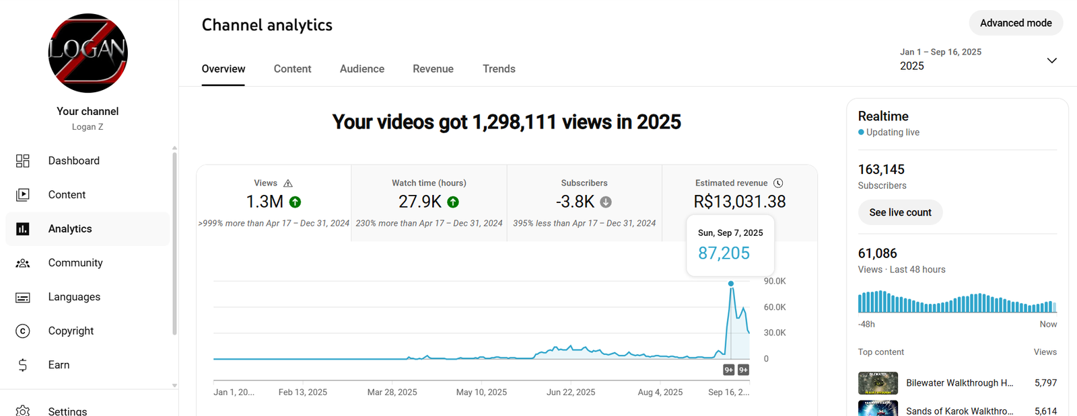Open Copyright in the sidebar

tap(88, 331)
